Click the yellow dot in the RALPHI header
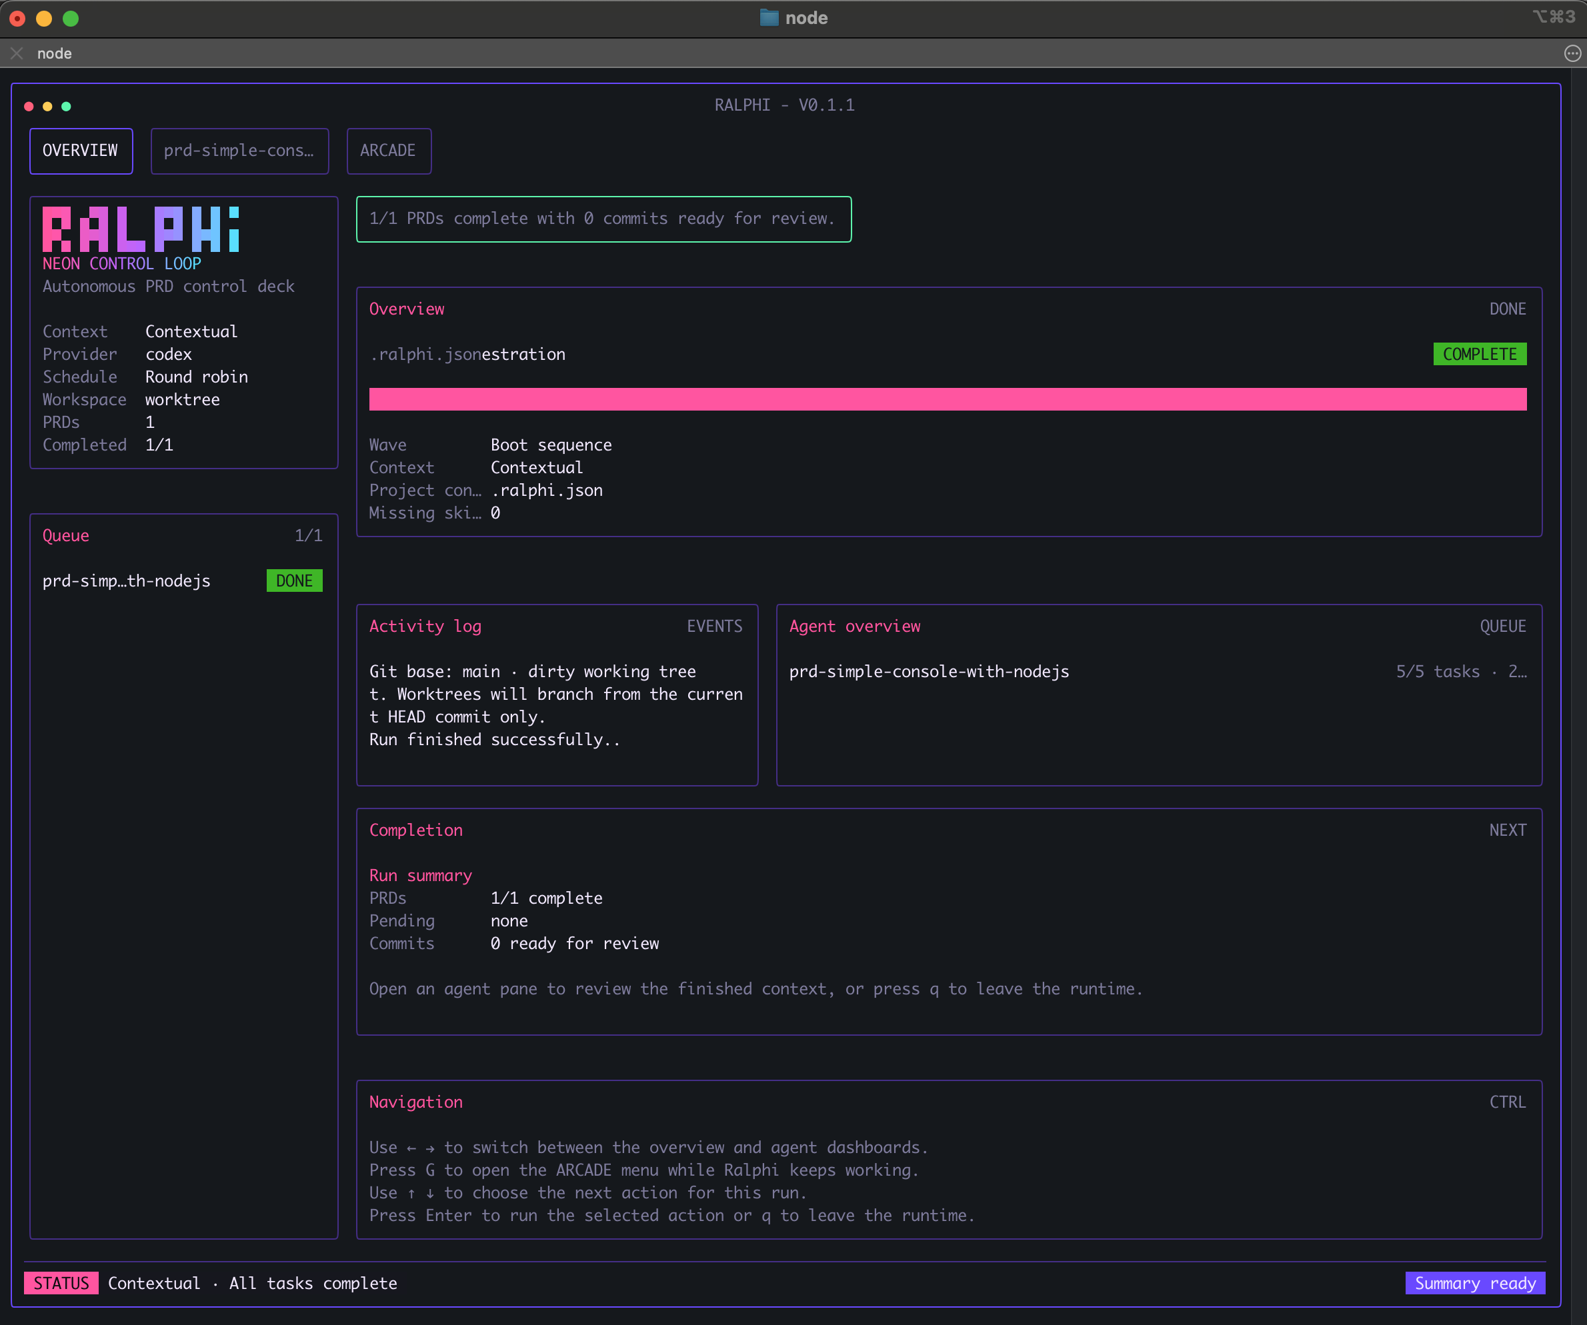The height and width of the screenshot is (1325, 1587). [47, 107]
